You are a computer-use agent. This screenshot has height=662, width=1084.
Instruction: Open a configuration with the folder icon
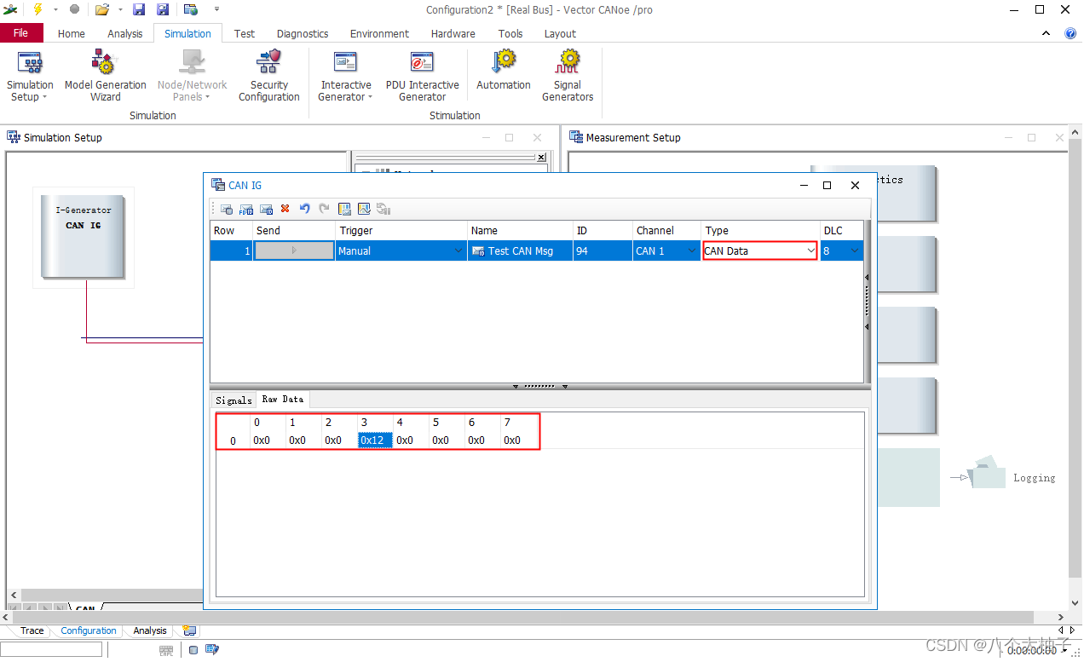pyautogui.click(x=102, y=9)
